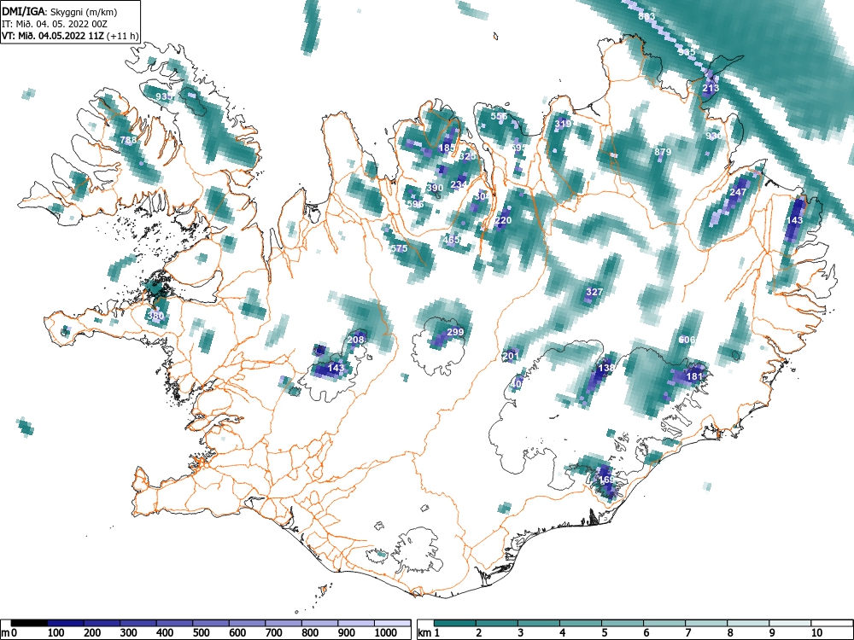Click the visibility value 319 on the map
Viewport: 854px width, 640px height.
563,124
